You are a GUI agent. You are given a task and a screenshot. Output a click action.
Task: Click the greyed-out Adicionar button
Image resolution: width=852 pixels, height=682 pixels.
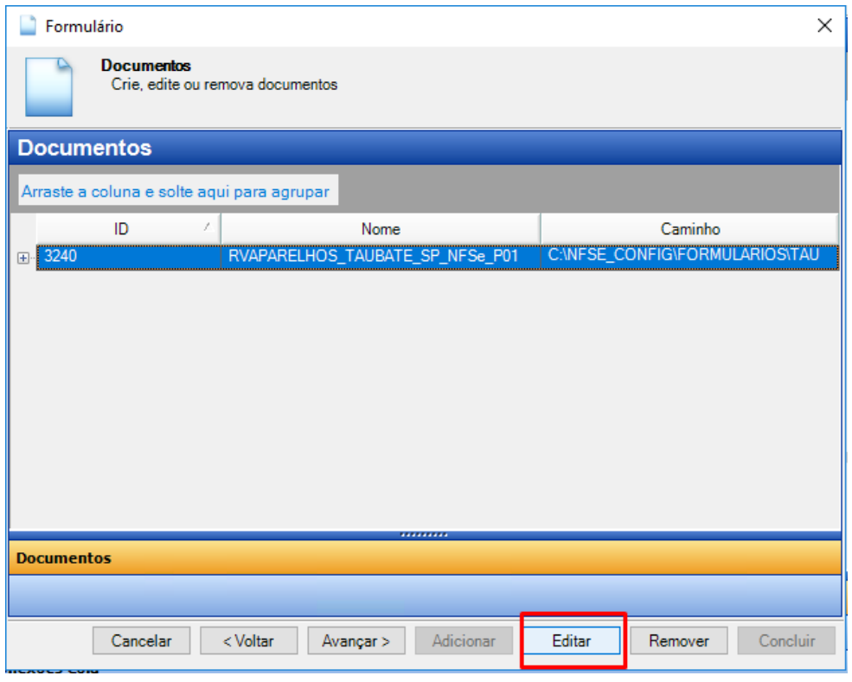tap(464, 641)
